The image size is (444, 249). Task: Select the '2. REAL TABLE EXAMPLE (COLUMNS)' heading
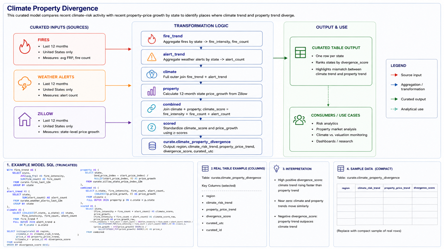pos(238,169)
